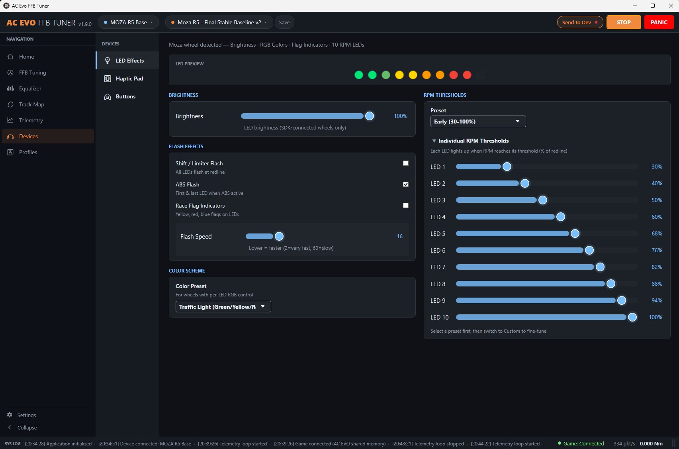The height and width of the screenshot is (449, 679).
Task: Open the Traffic Light color preset dropdown
Action: tap(223, 307)
